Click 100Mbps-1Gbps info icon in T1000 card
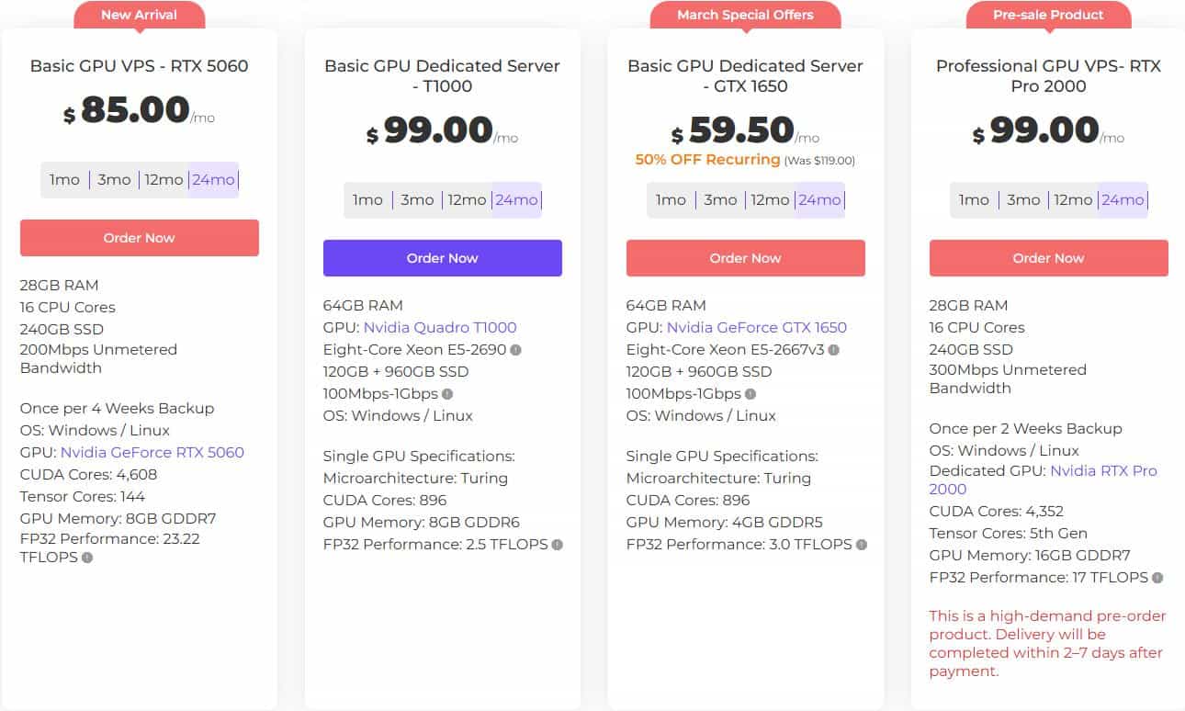 (x=447, y=394)
